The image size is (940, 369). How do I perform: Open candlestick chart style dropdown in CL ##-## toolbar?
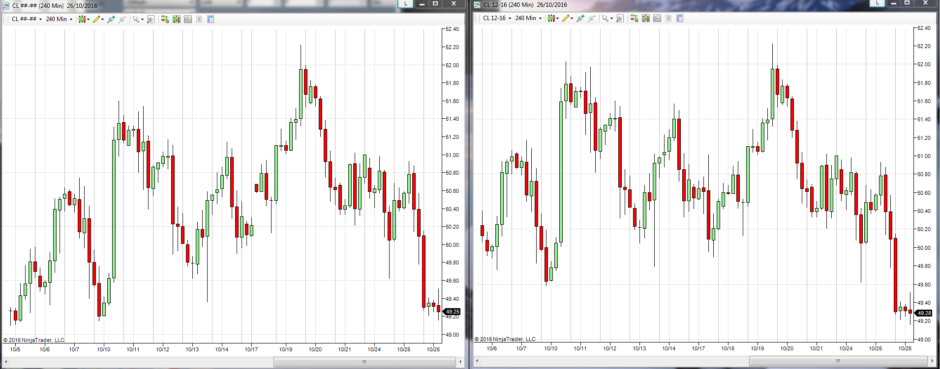click(x=84, y=19)
